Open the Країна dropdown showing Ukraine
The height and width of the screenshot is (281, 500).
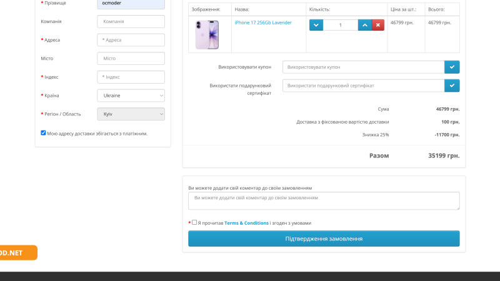131,96
